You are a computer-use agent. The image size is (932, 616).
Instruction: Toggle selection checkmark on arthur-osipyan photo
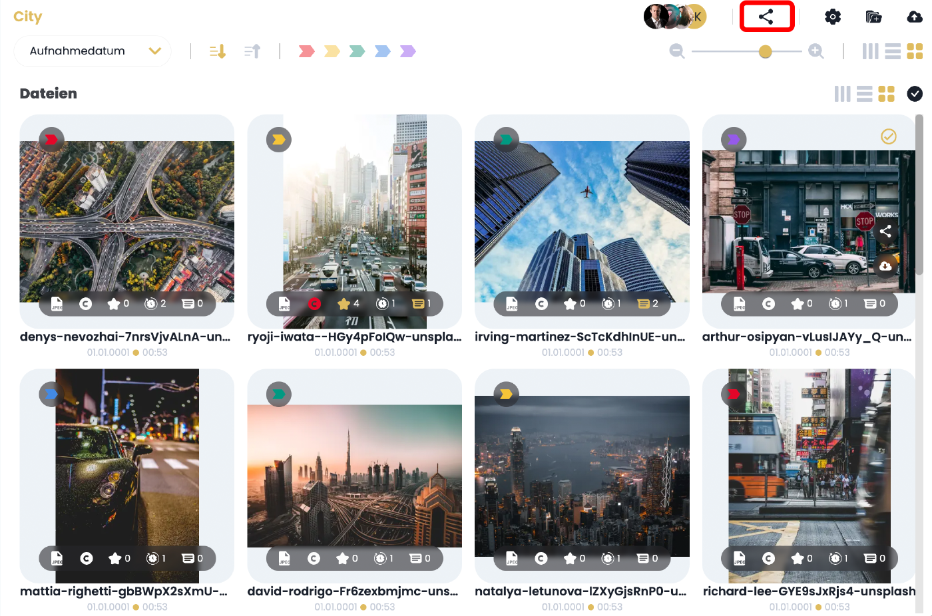[889, 136]
